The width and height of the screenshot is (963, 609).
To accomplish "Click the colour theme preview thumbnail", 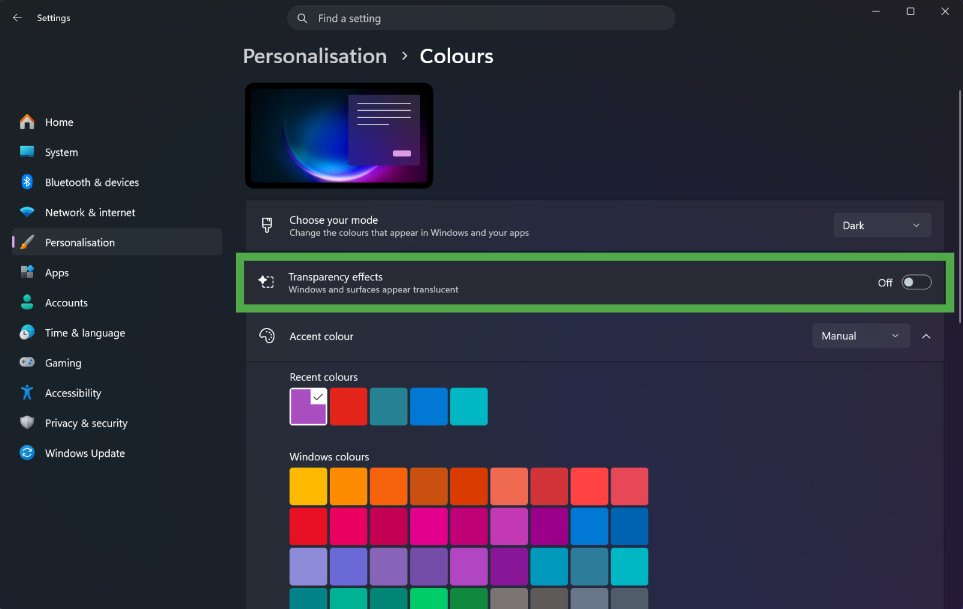I will [339, 135].
